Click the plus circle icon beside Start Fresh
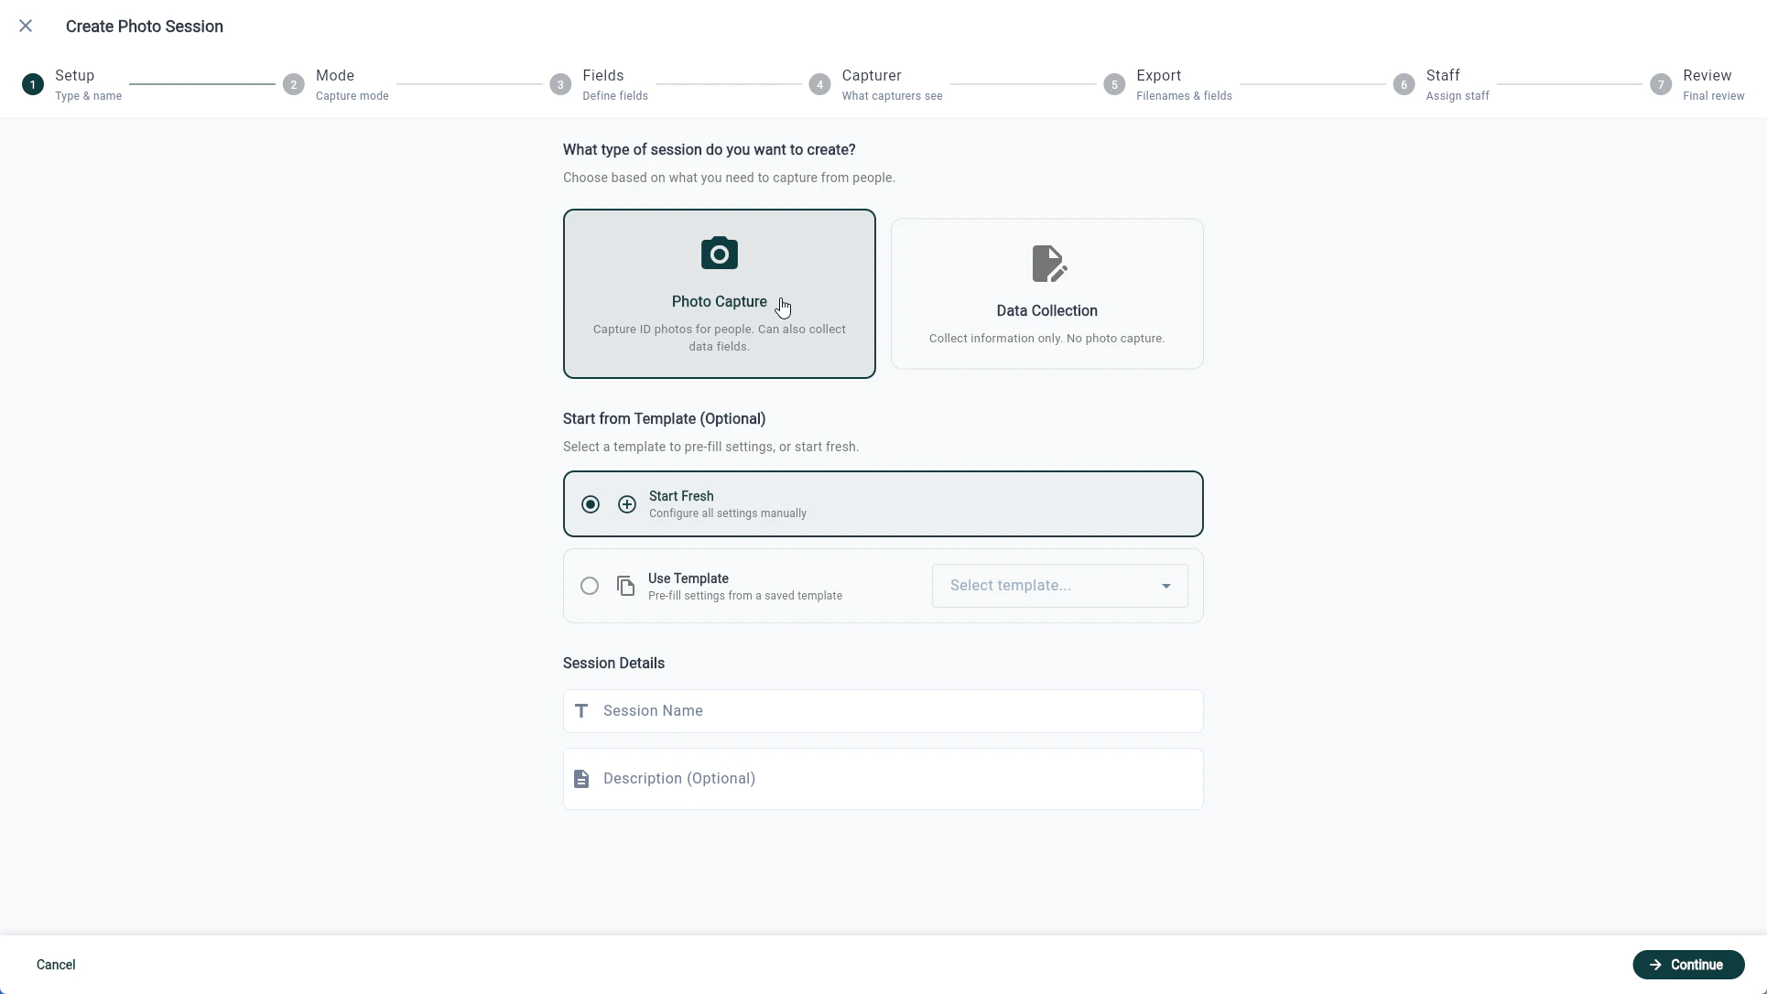The image size is (1767, 994). (627, 504)
